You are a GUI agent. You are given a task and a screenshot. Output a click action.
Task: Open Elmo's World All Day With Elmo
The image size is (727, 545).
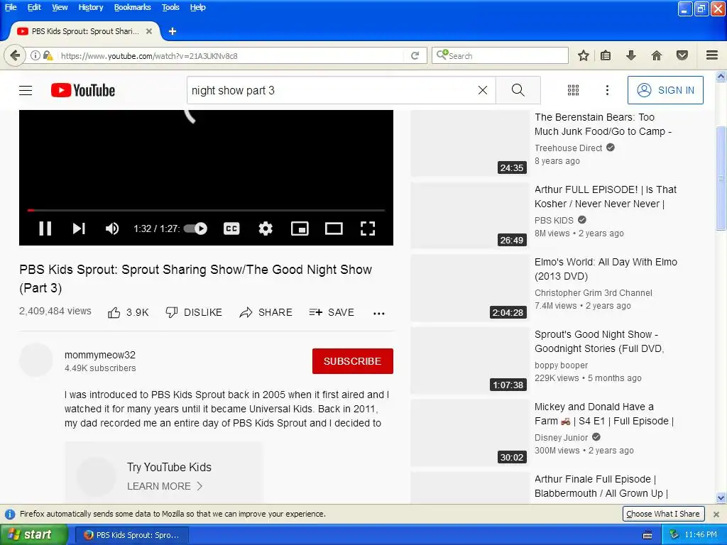(606, 269)
